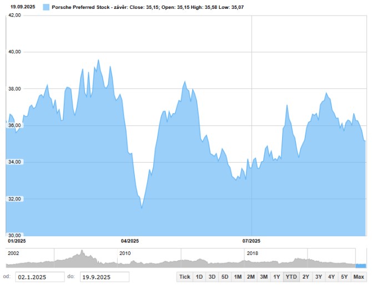
Task: Click the 04/2025 axis label
Action: point(130,241)
